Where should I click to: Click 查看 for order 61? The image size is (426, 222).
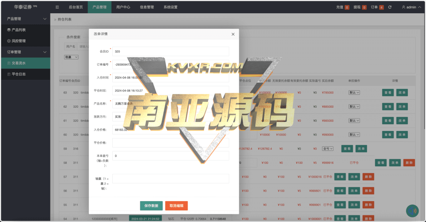coord(388,121)
